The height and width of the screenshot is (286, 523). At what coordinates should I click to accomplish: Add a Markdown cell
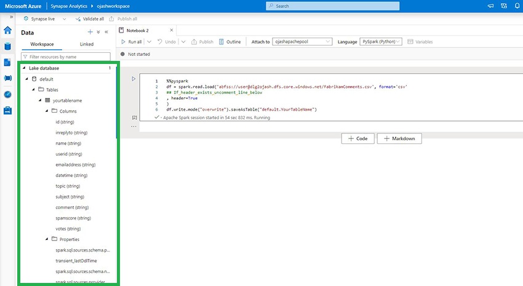click(x=400, y=138)
